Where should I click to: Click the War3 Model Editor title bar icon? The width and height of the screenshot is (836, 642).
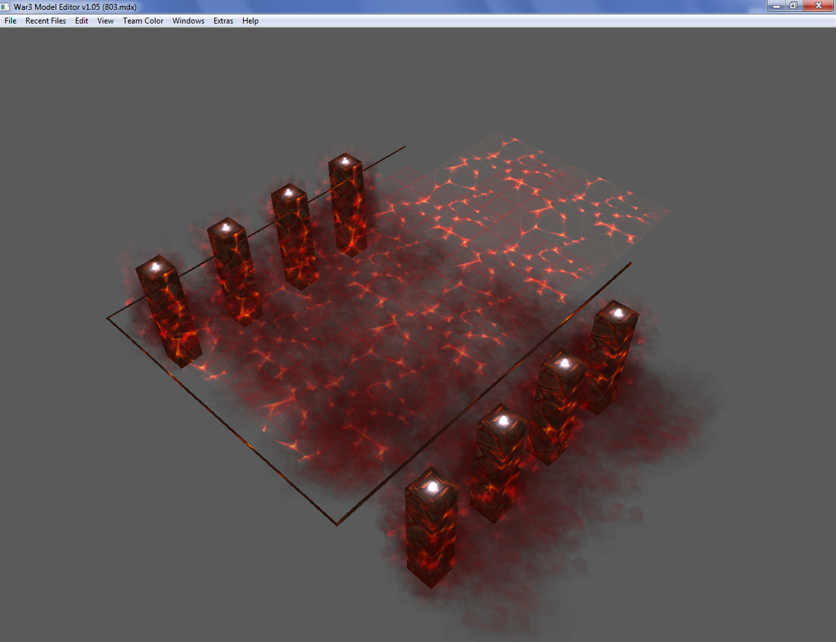pos(6,7)
